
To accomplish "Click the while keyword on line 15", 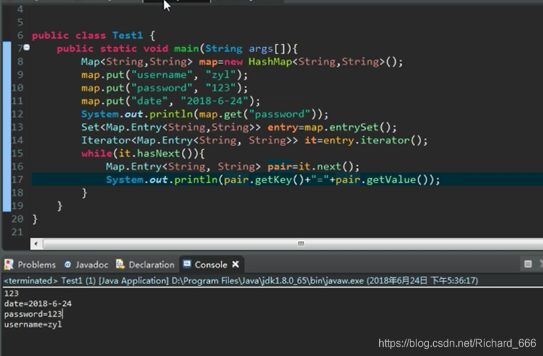I will point(97,153).
